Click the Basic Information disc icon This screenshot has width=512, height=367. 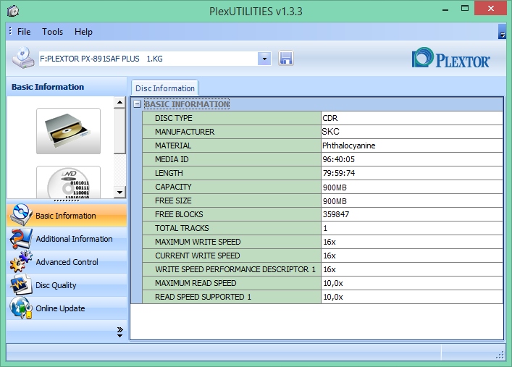coord(20,215)
